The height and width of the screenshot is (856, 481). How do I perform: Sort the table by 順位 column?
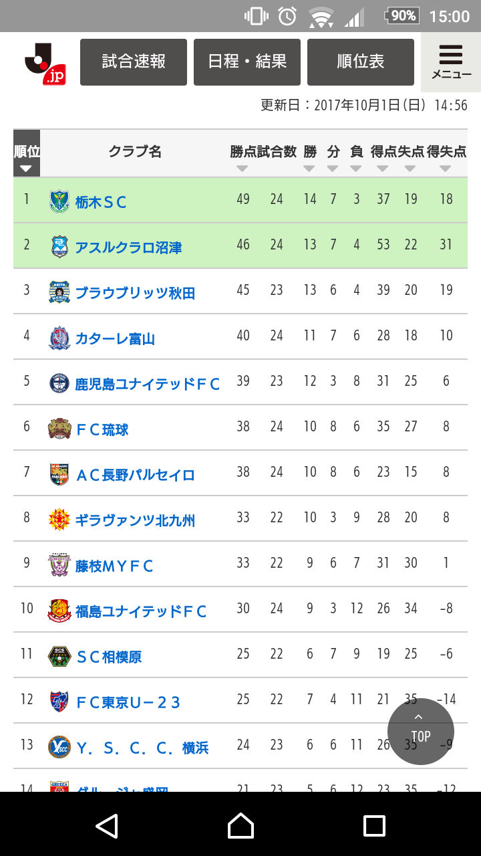(27, 158)
